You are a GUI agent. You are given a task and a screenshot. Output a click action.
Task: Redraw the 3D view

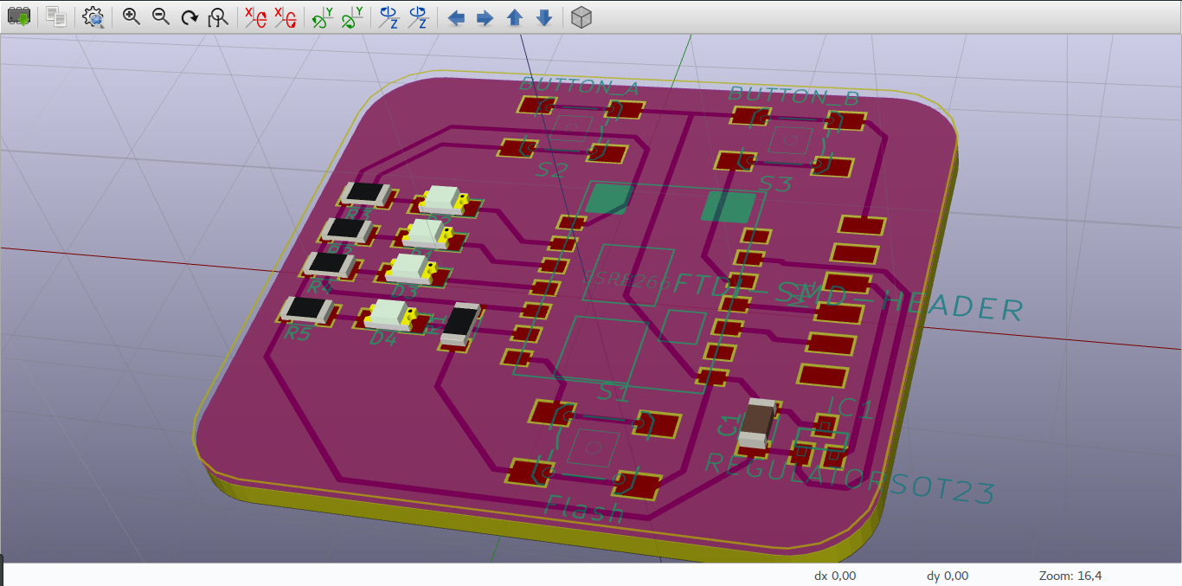coord(189,16)
